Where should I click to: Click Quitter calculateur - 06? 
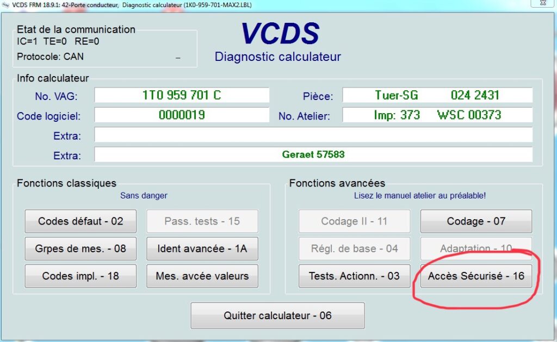pos(277,315)
